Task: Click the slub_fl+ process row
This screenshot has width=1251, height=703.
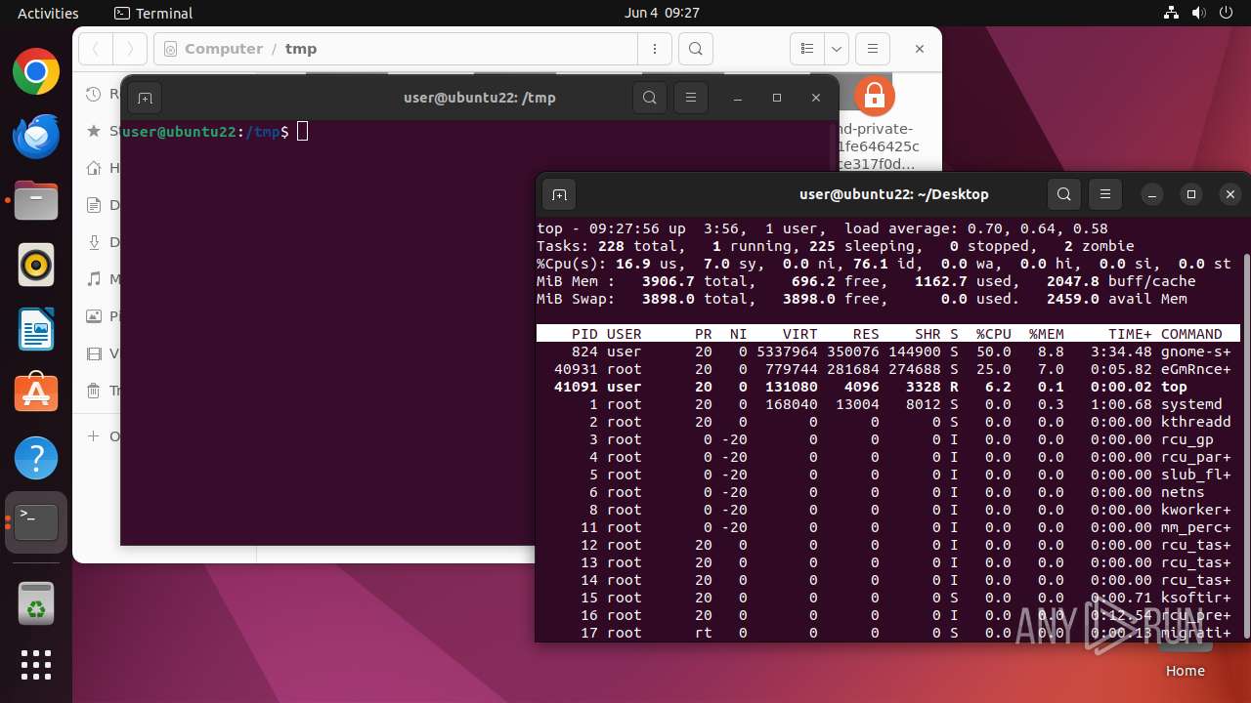Action: (887, 475)
